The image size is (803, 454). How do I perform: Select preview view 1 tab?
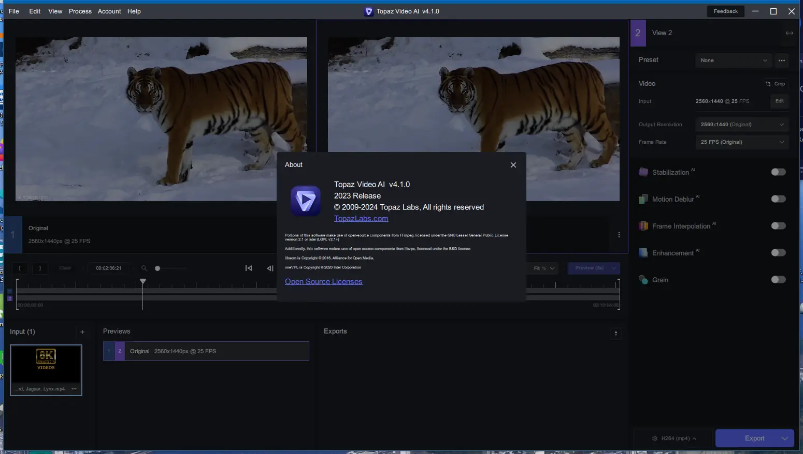tap(109, 351)
